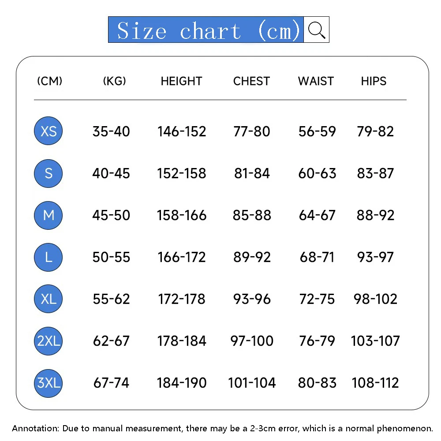Pick the L size circle badge
441x441 pixels.
pos(49,257)
